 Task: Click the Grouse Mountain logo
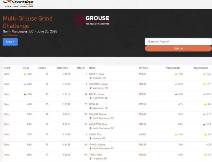pos(92,20)
